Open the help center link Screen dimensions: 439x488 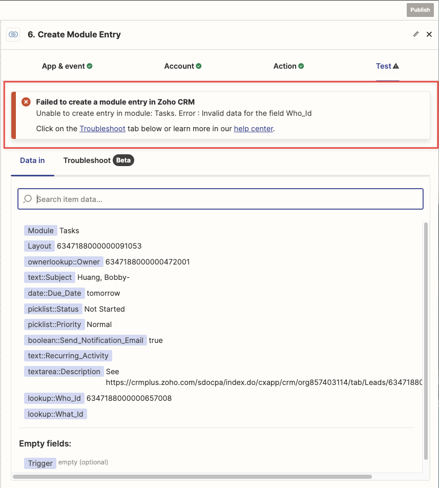254,129
